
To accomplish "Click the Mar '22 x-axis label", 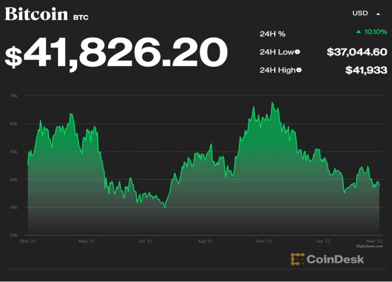I will coord(375,241).
